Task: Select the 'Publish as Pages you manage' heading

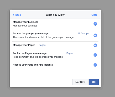Action: [x=30, y=53]
